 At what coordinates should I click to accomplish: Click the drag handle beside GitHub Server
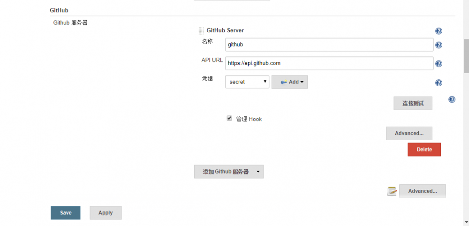click(201, 30)
